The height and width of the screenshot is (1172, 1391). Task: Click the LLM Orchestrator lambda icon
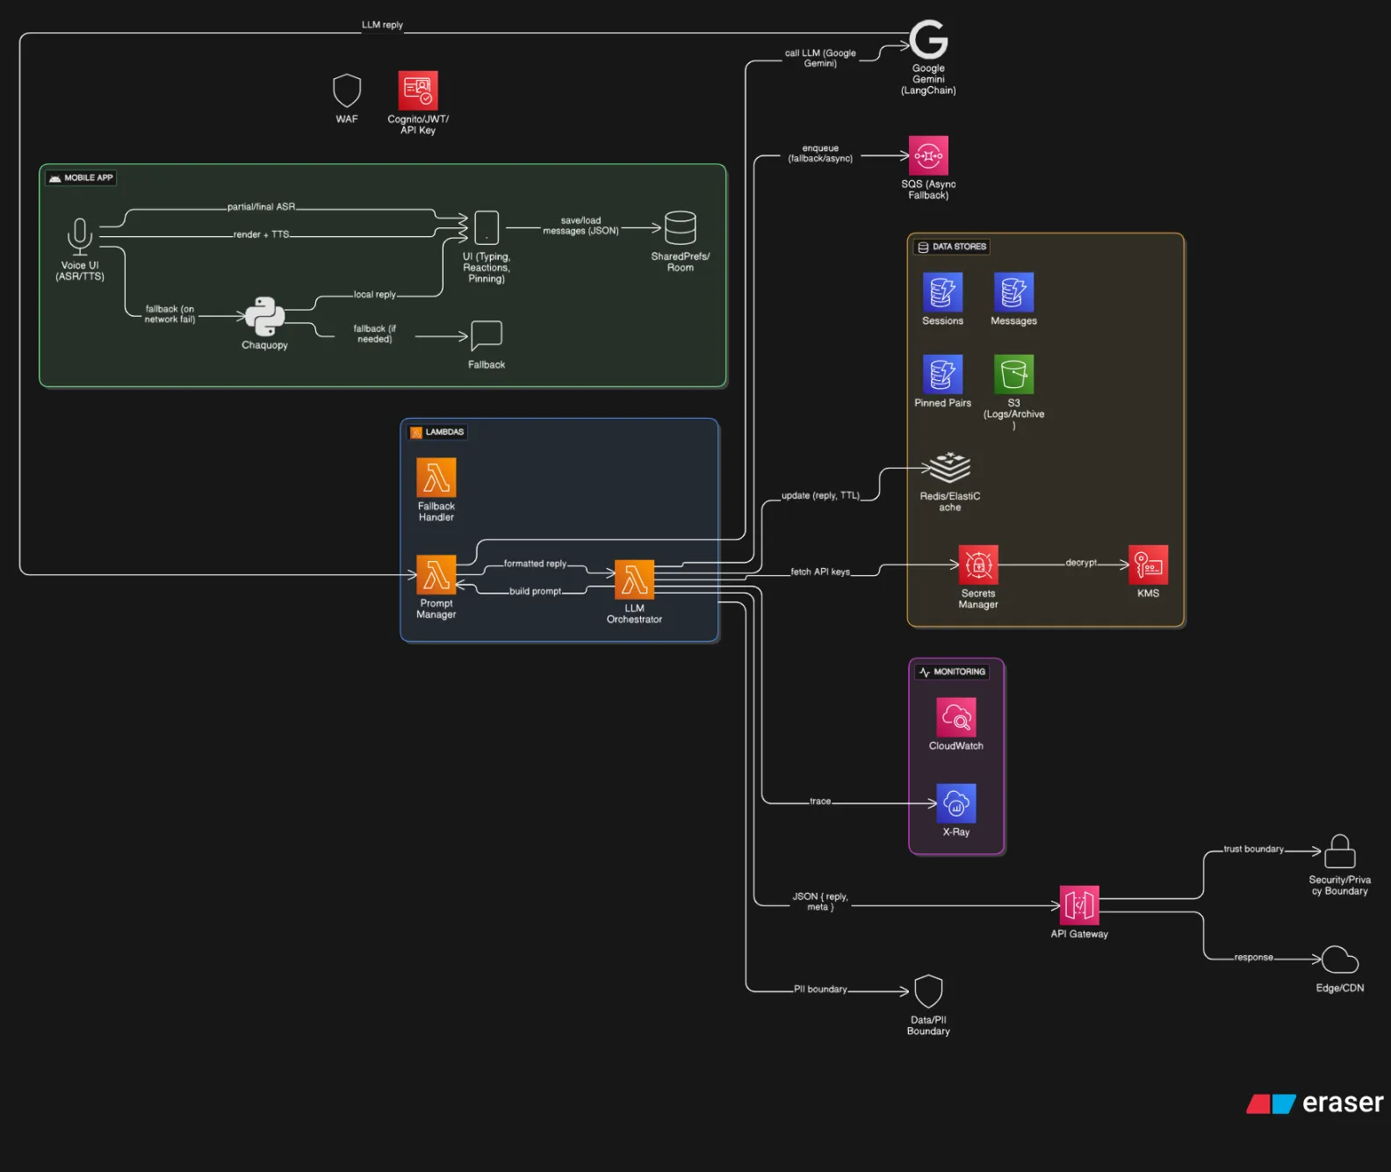634,579
